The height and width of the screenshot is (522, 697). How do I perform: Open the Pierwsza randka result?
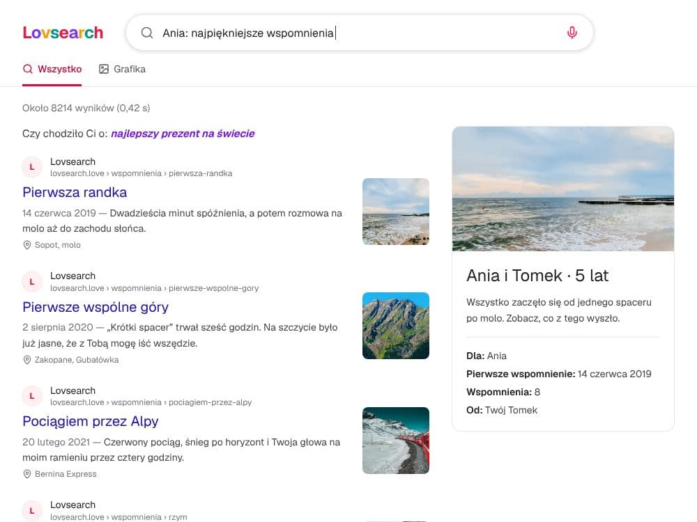75,192
